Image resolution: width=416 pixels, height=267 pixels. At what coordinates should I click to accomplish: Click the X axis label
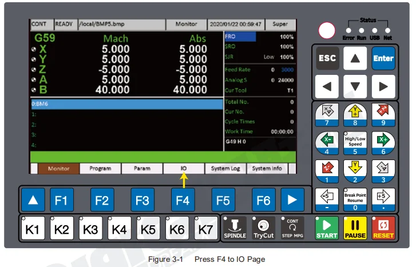(x=43, y=49)
